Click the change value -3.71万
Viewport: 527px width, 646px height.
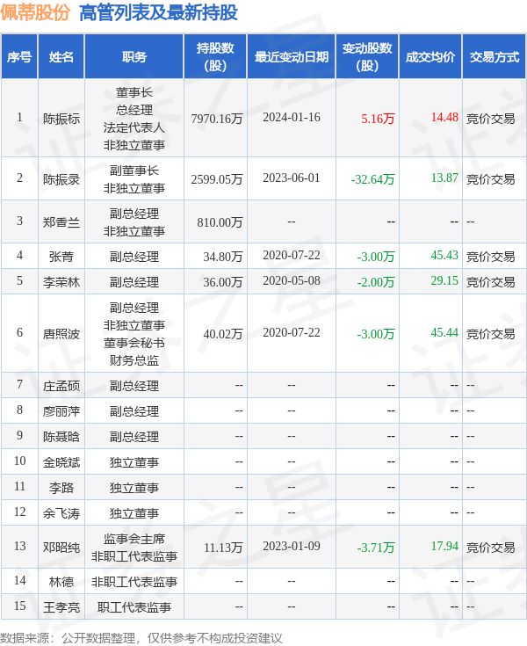[x=376, y=548]
